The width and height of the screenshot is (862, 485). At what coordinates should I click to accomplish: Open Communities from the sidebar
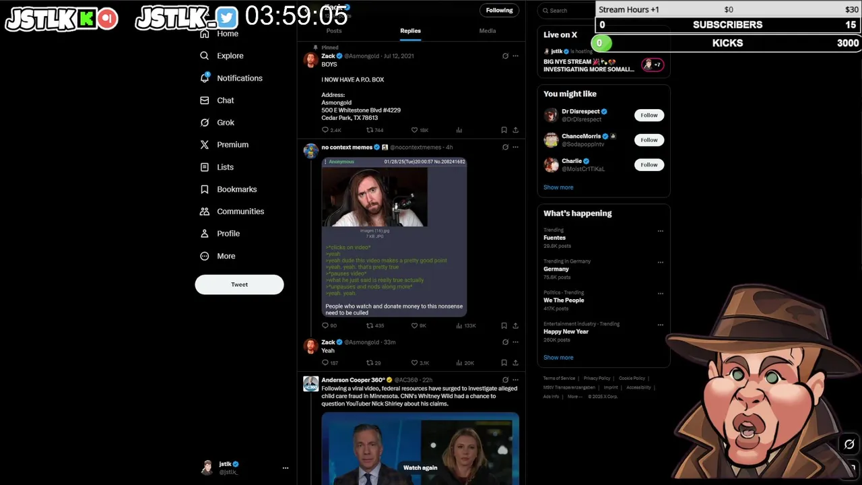pyautogui.click(x=232, y=212)
